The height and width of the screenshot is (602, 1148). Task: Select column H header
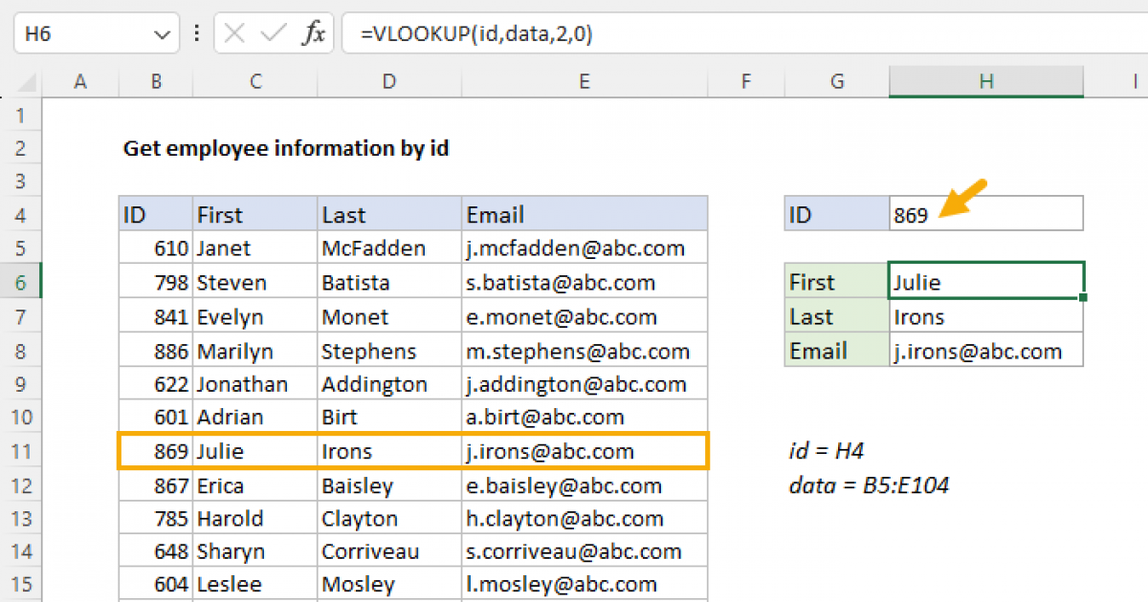pos(986,82)
